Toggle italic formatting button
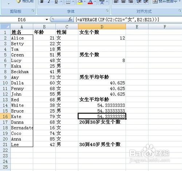The height and width of the screenshot is (171, 182). 49,2
